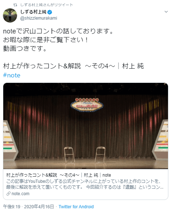Click the retweet icon above the tweet
The height and width of the screenshot is (213, 172).
tap(15, 5)
